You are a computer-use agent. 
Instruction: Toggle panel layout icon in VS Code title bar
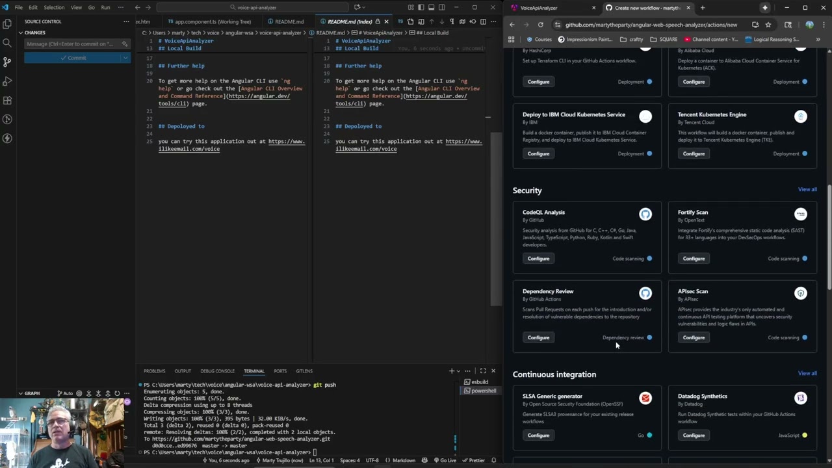point(431,7)
